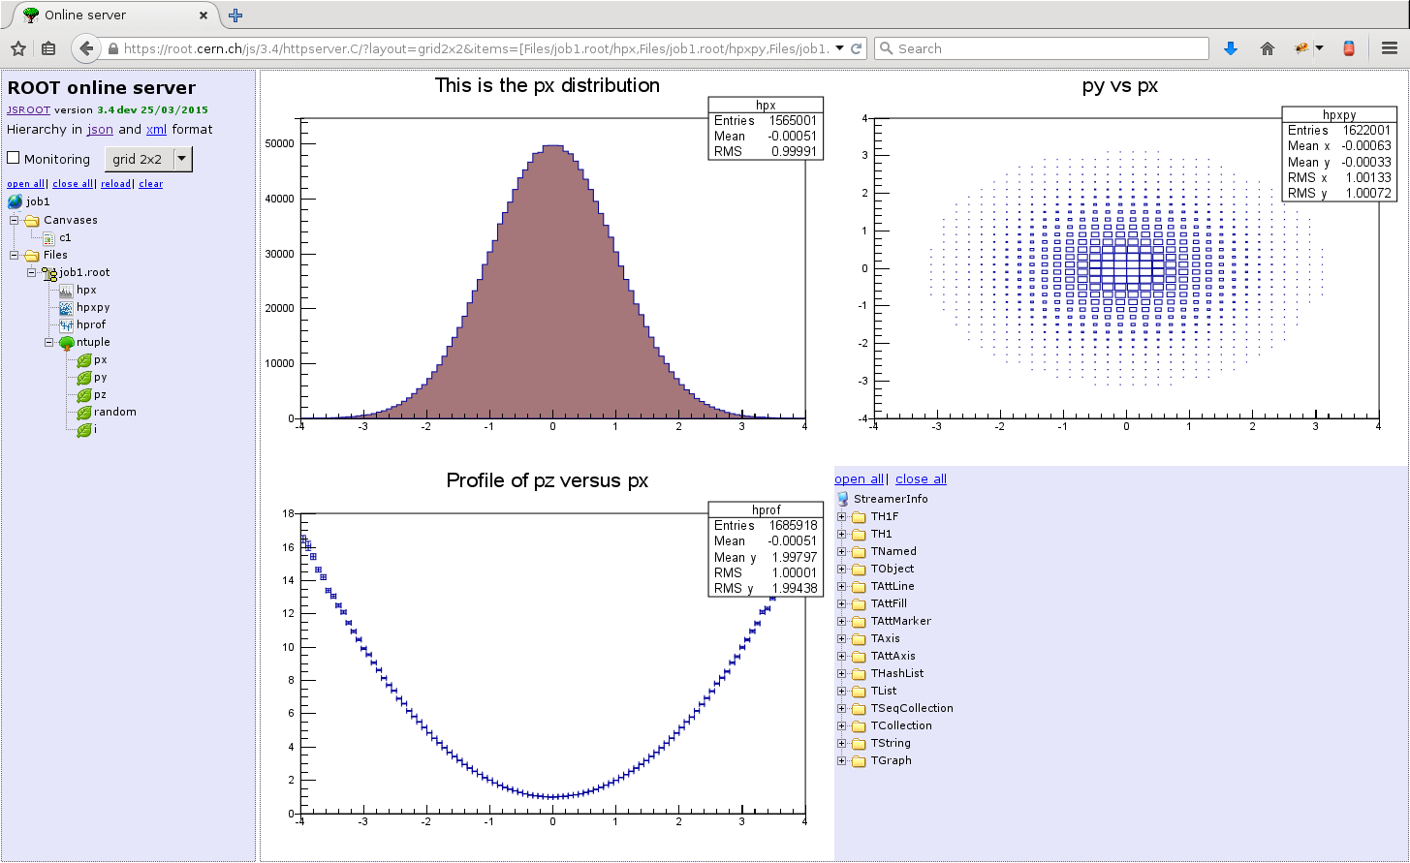Viewport: 1410px width, 863px height.
Task: Click the hpxpy 2D histogram icon
Action: [66, 308]
